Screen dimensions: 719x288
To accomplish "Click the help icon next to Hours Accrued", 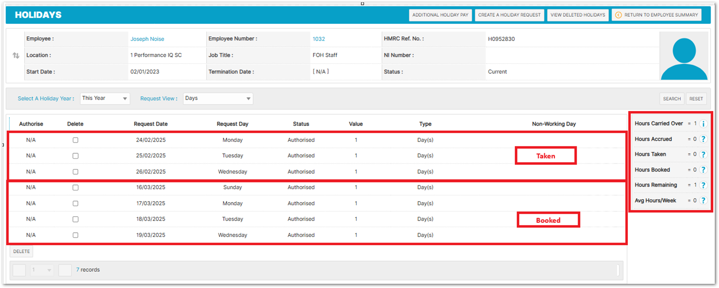I will 703,139.
